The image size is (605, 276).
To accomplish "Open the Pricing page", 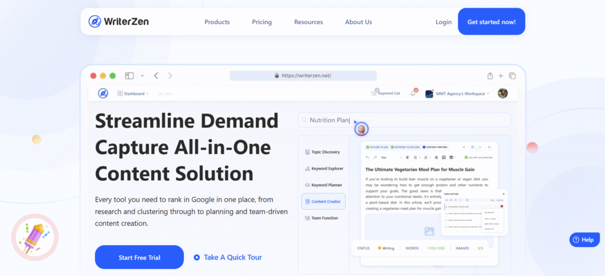I will [x=262, y=22].
